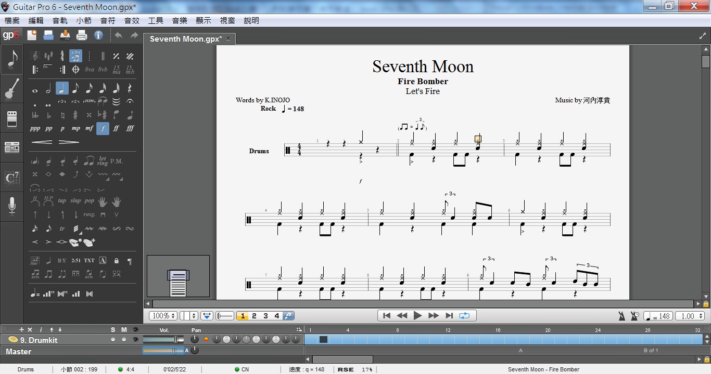
Task: Expand the score tab to fullscreen
Action: (703, 36)
